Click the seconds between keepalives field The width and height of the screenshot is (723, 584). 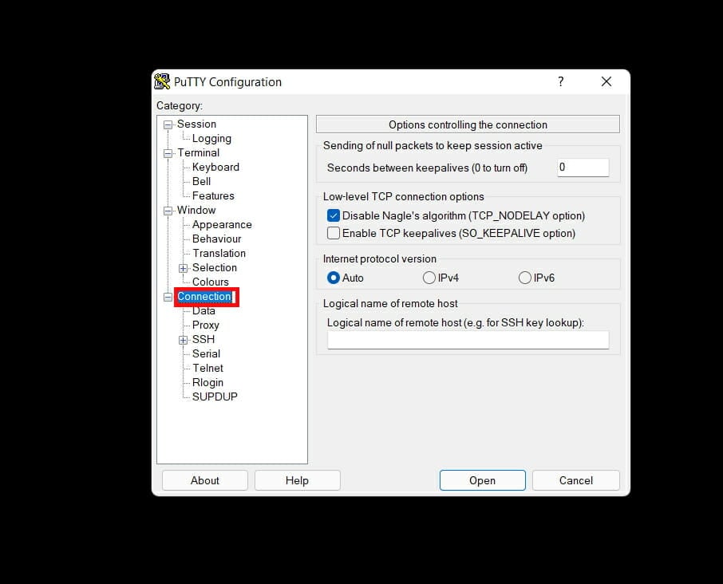[583, 168]
